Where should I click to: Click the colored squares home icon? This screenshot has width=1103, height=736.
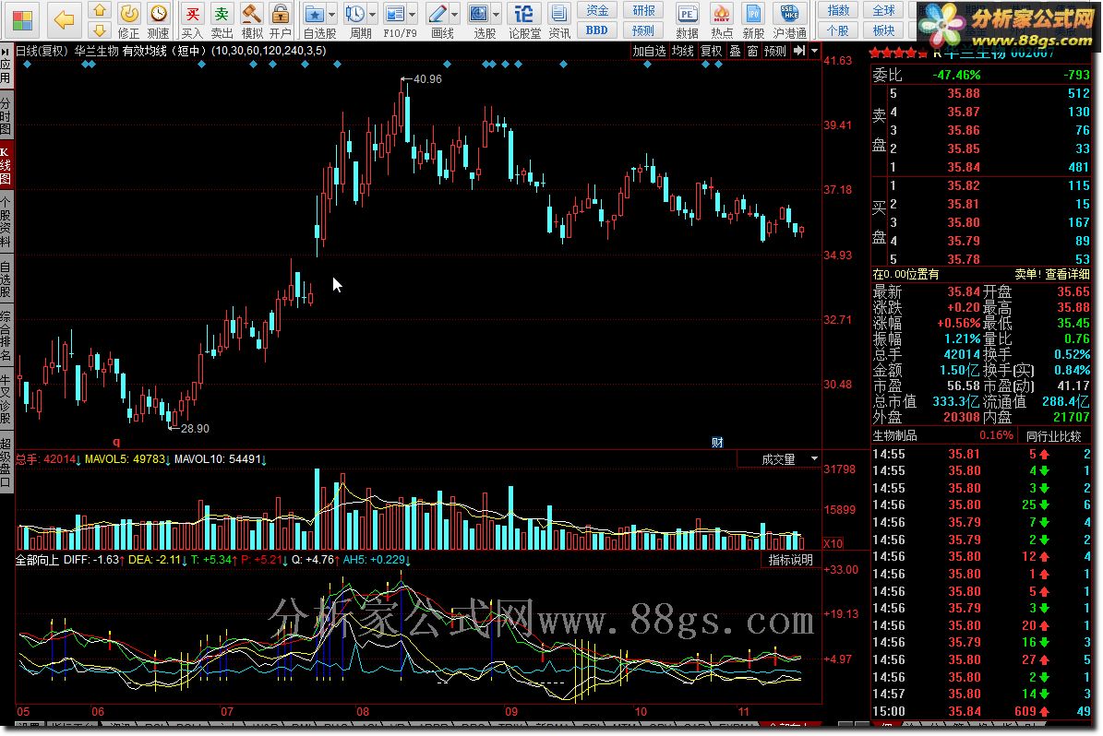point(22,20)
